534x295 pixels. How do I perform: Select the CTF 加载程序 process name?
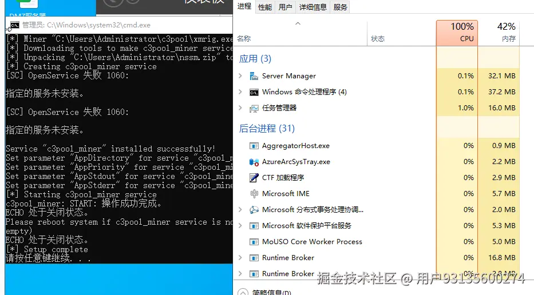tap(283, 178)
